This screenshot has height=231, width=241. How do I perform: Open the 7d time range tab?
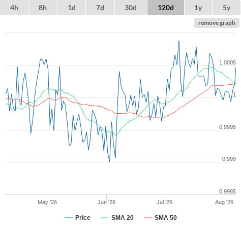(x=100, y=8)
